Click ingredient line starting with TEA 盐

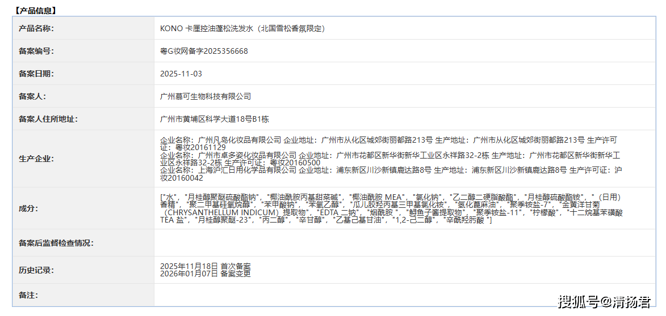(x=326, y=220)
